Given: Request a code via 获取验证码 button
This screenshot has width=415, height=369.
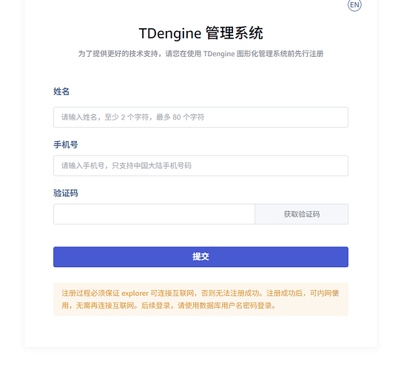Looking at the screenshot, I should [x=302, y=214].
